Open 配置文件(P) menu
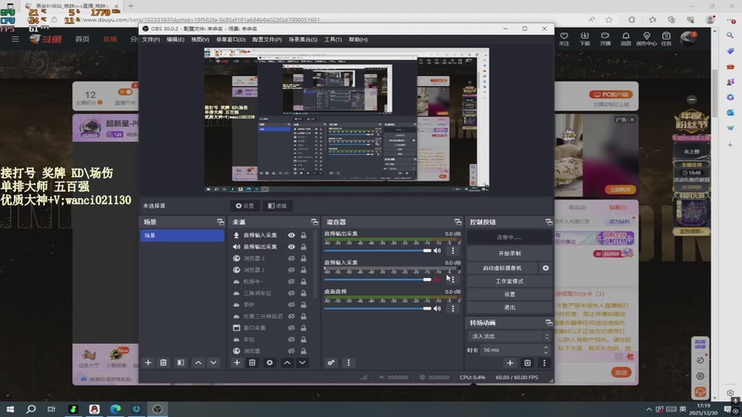The height and width of the screenshot is (417, 742). point(267,40)
